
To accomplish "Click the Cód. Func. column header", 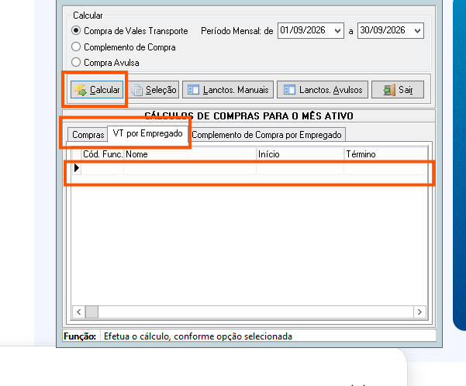I will pyautogui.click(x=102, y=154).
